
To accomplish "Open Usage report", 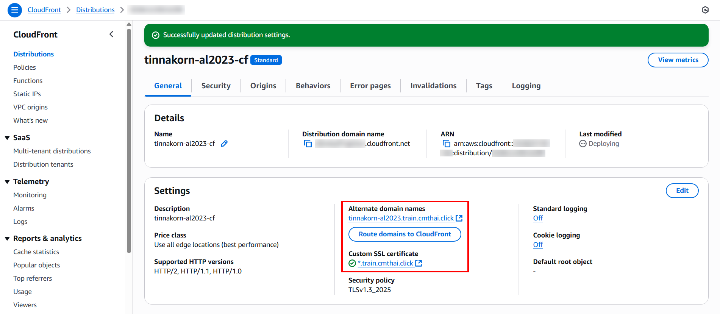I will pos(23,292).
